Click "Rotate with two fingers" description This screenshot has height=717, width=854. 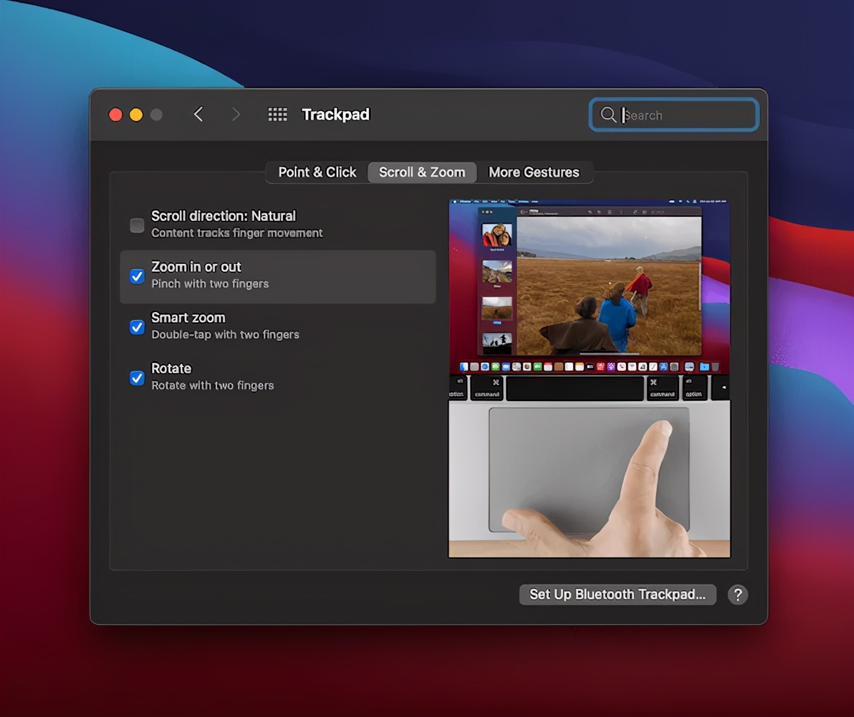click(x=213, y=385)
